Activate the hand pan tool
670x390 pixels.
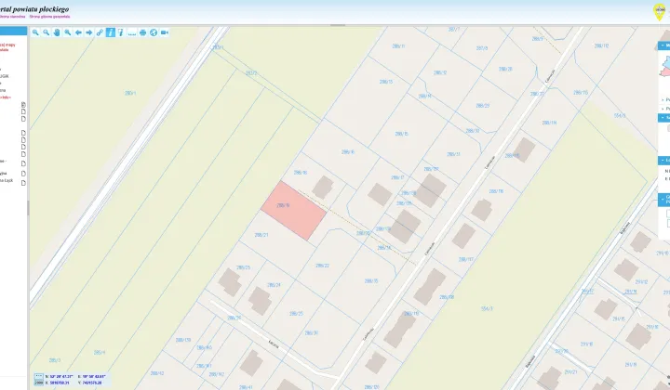[57, 32]
